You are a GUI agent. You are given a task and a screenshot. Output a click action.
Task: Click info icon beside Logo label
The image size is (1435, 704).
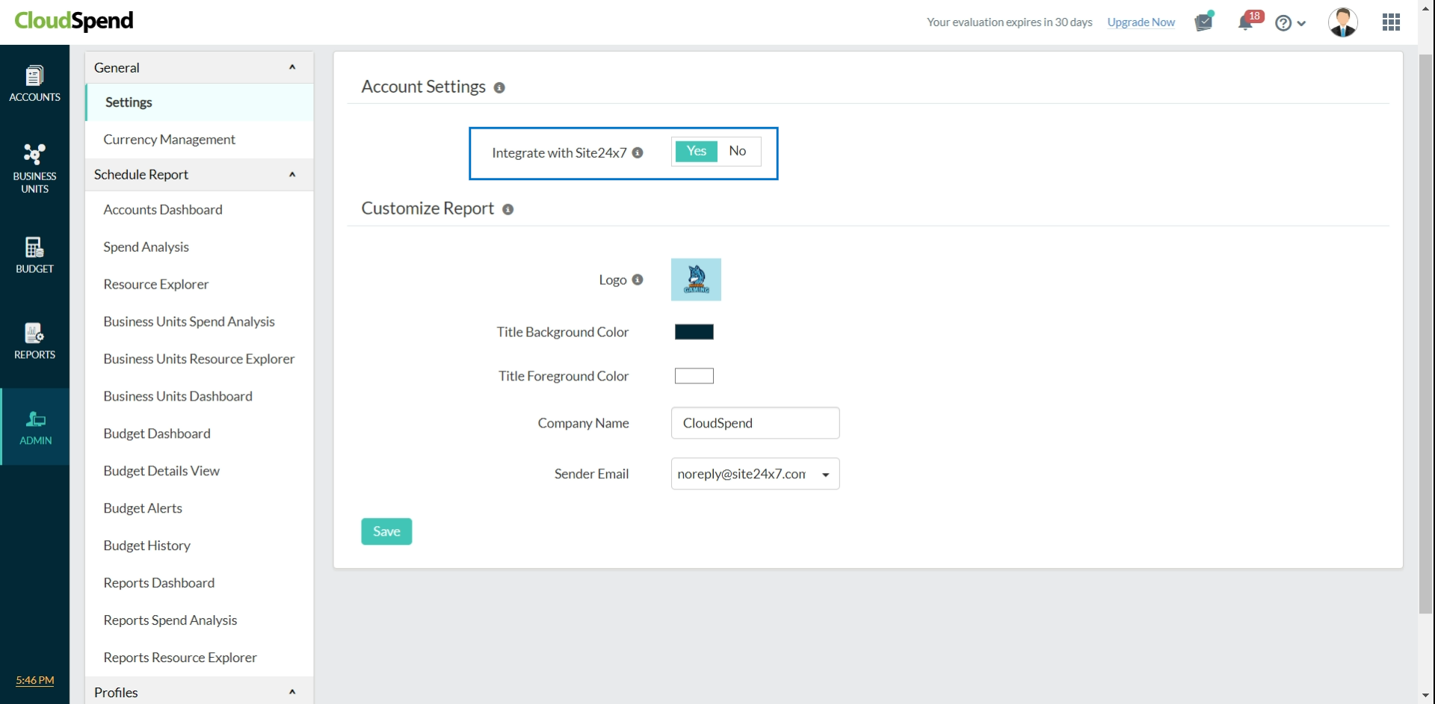click(x=638, y=280)
